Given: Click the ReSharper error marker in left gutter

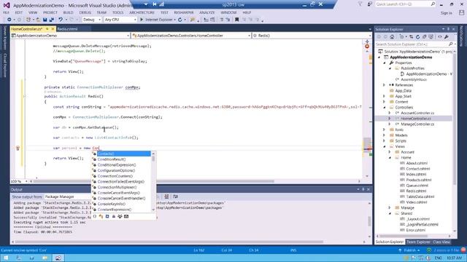Looking at the screenshot, I should pyautogui.click(x=18, y=148).
